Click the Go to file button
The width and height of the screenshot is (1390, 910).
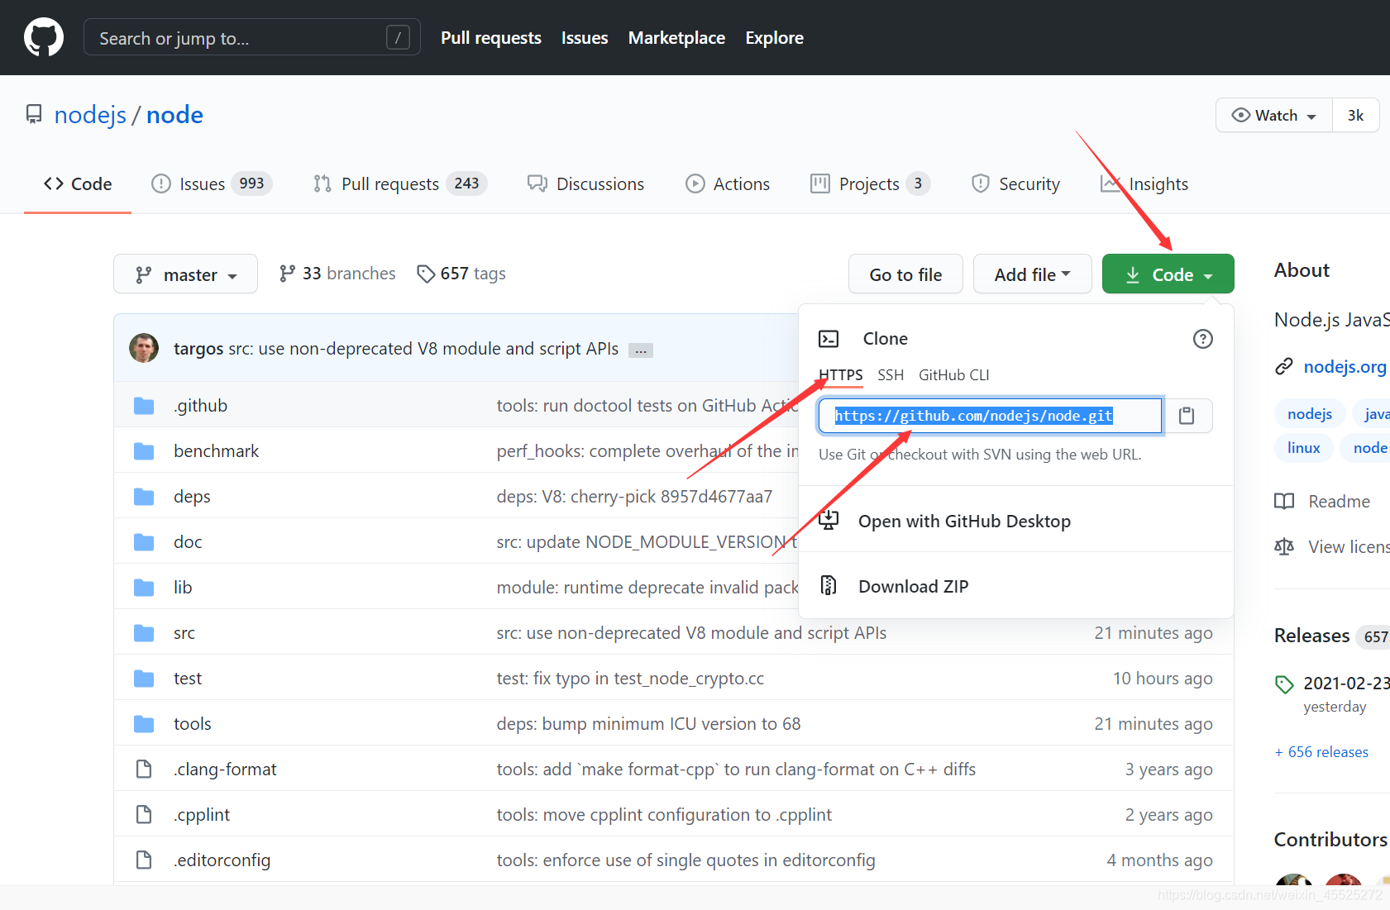905,274
